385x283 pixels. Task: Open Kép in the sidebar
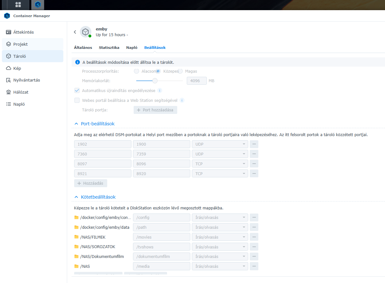pos(33,68)
